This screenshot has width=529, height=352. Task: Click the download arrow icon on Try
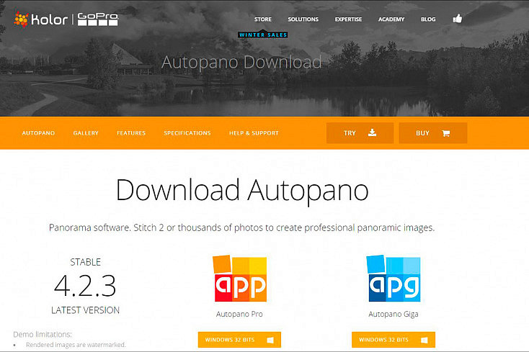click(x=372, y=132)
